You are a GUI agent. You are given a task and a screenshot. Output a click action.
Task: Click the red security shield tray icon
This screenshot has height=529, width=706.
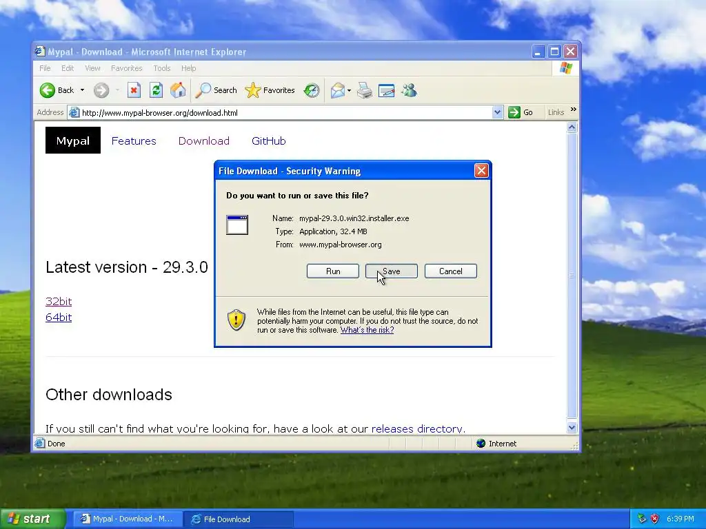[x=655, y=519]
